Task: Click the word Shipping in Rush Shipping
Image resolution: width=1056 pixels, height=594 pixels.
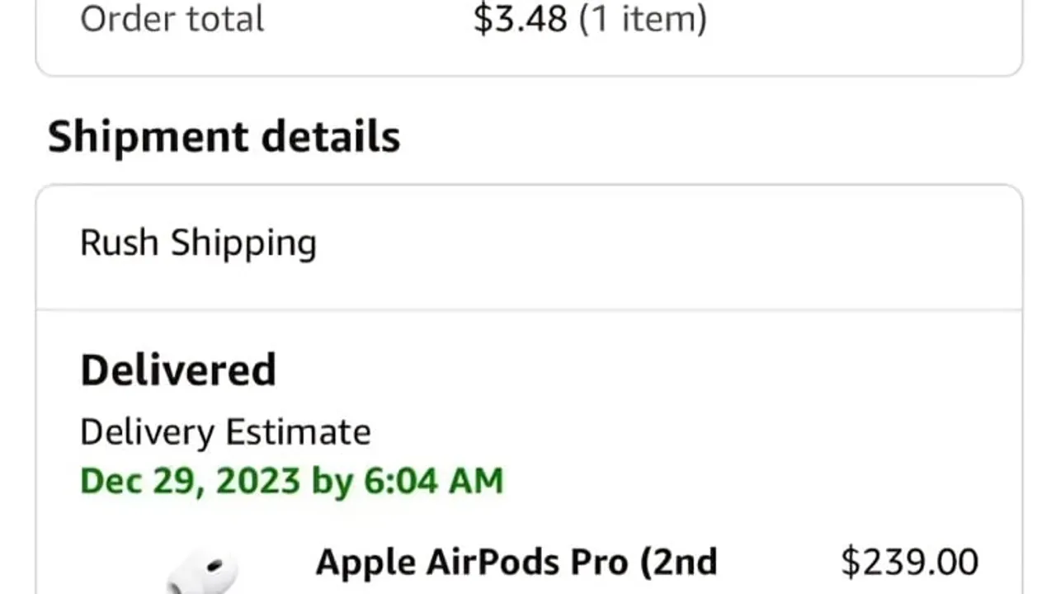Action: coord(244,244)
